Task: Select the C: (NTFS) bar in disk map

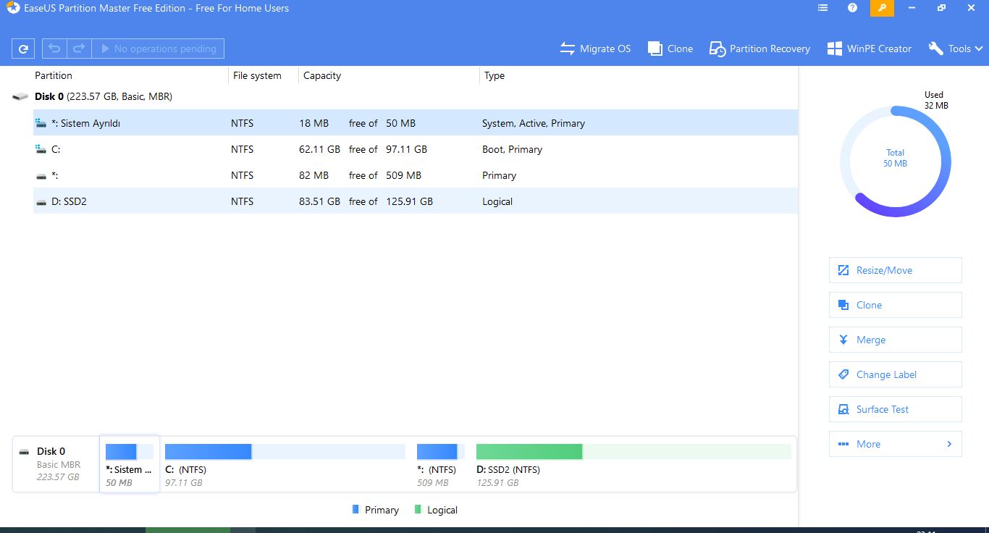Action: click(x=285, y=452)
